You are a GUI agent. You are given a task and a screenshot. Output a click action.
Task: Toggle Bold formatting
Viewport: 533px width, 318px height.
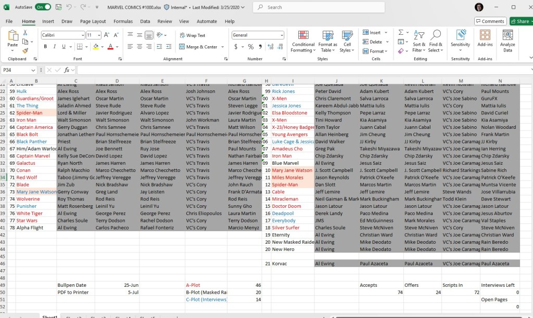(x=45, y=47)
